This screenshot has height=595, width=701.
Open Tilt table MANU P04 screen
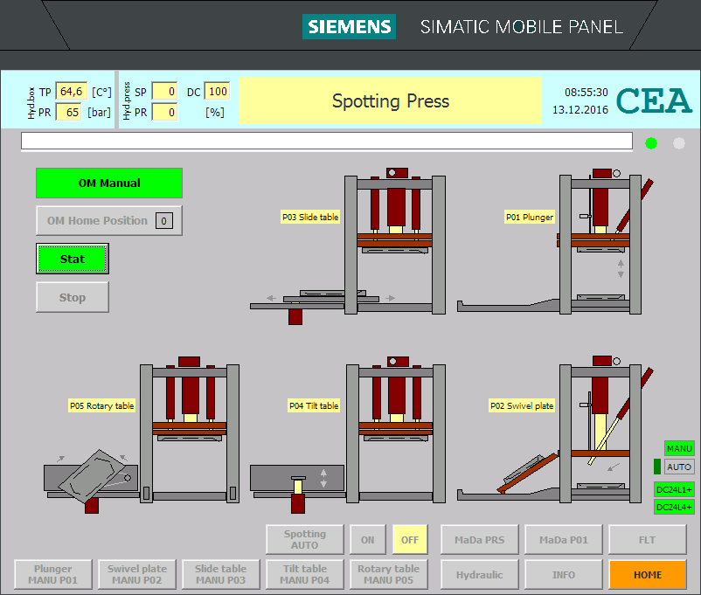(x=305, y=574)
